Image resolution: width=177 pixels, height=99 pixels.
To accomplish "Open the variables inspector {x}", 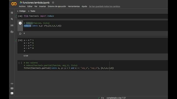I will point(12,25).
